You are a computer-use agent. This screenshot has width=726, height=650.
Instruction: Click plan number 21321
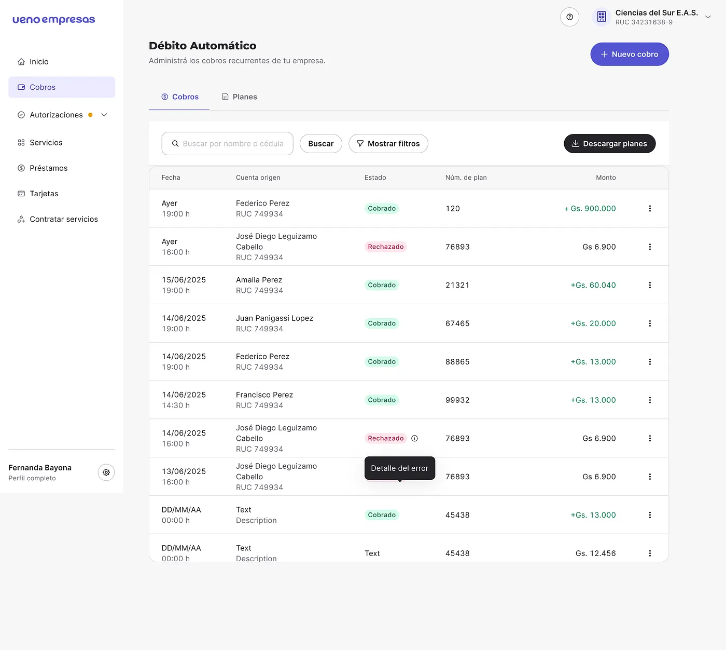tap(457, 285)
